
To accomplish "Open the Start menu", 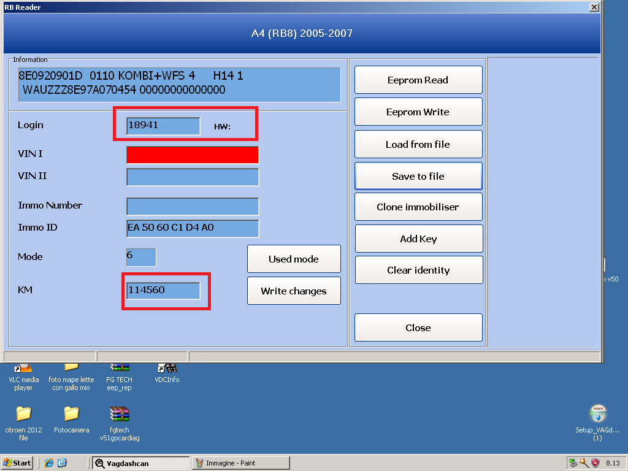I will click(17, 463).
